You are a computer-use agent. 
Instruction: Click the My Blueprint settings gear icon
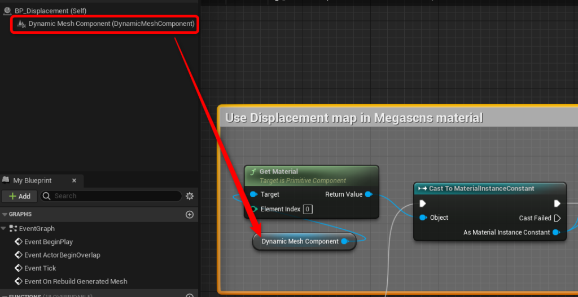[x=190, y=196]
